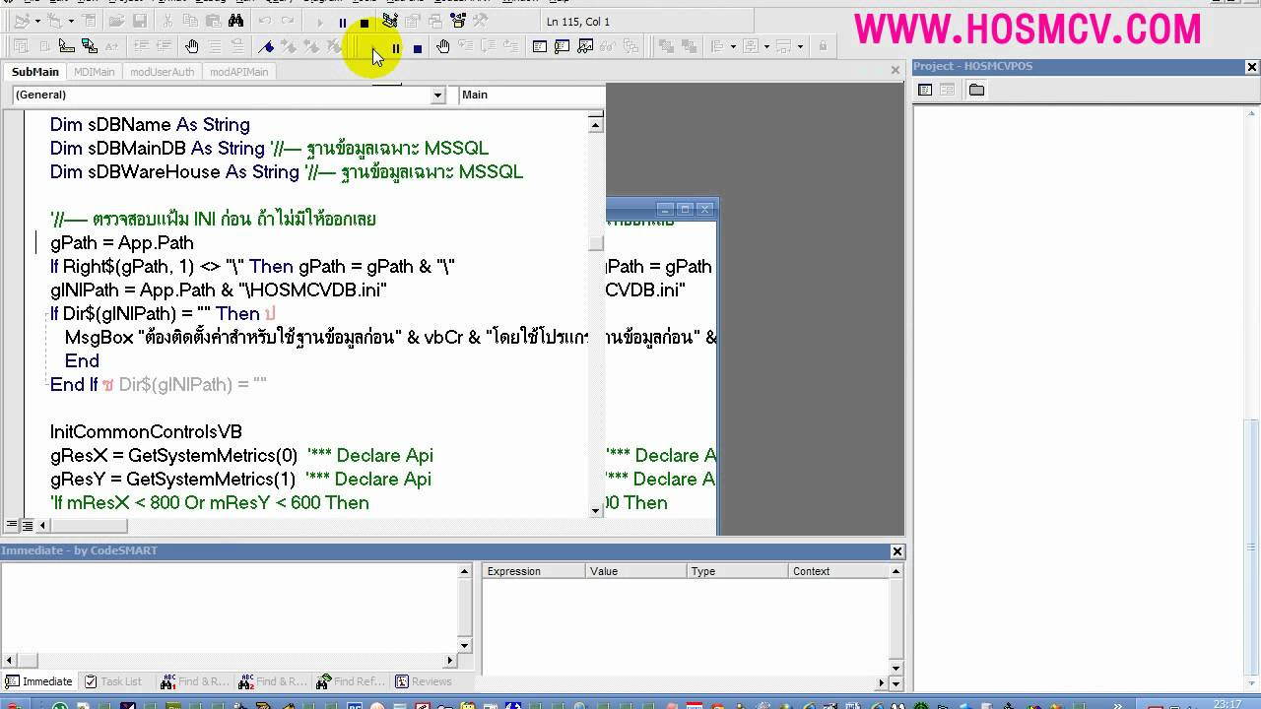Select the Task List tab
This screenshot has height=709, width=1261.
113,681
